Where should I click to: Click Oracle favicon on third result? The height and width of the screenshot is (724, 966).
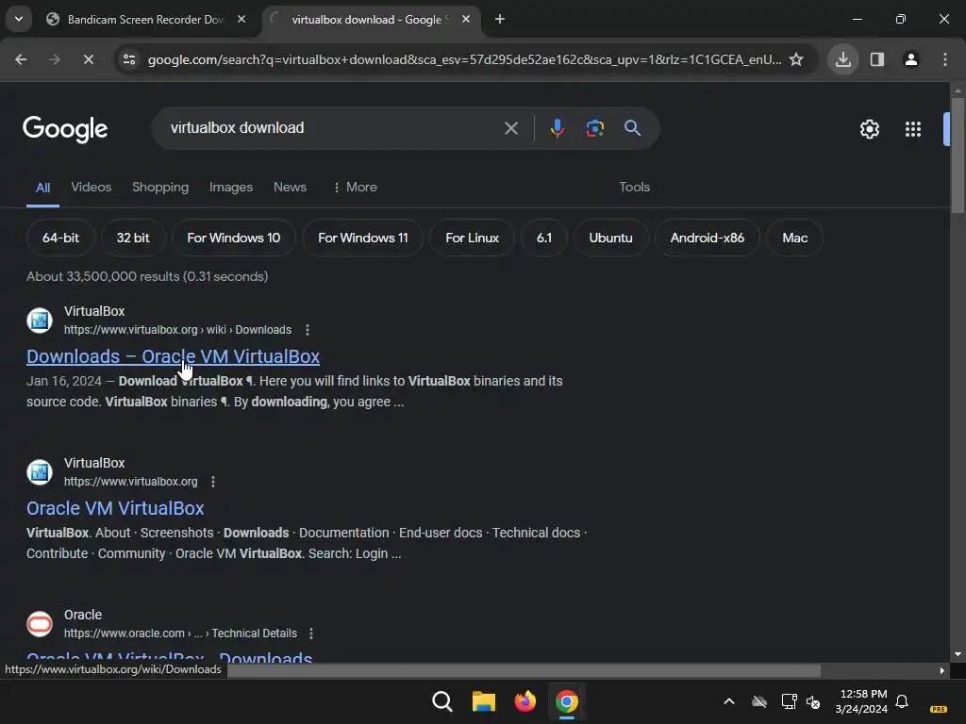pyautogui.click(x=40, y=624)
